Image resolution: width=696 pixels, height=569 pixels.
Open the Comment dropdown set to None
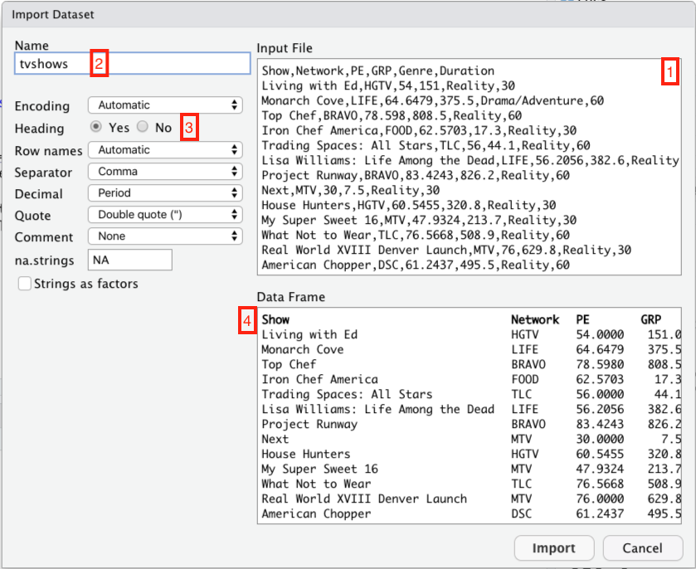tap(164, 236)
